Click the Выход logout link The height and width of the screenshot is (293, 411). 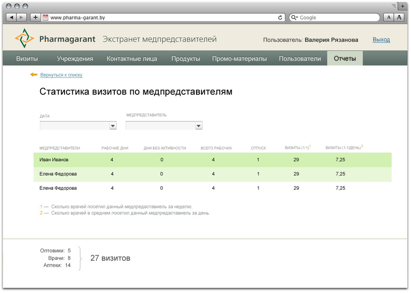381,40
